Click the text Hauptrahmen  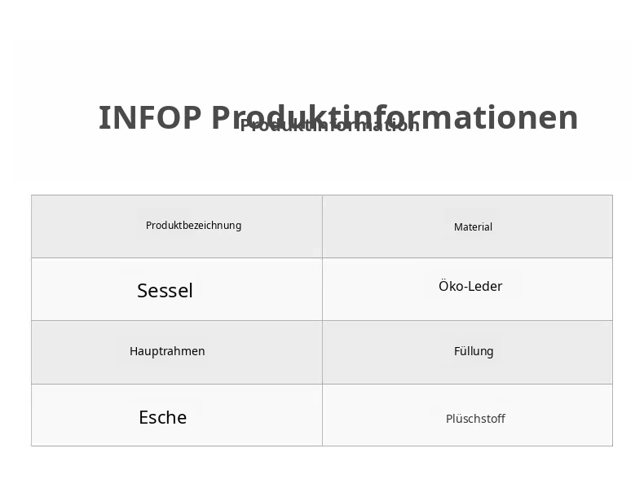coord(167,351)
